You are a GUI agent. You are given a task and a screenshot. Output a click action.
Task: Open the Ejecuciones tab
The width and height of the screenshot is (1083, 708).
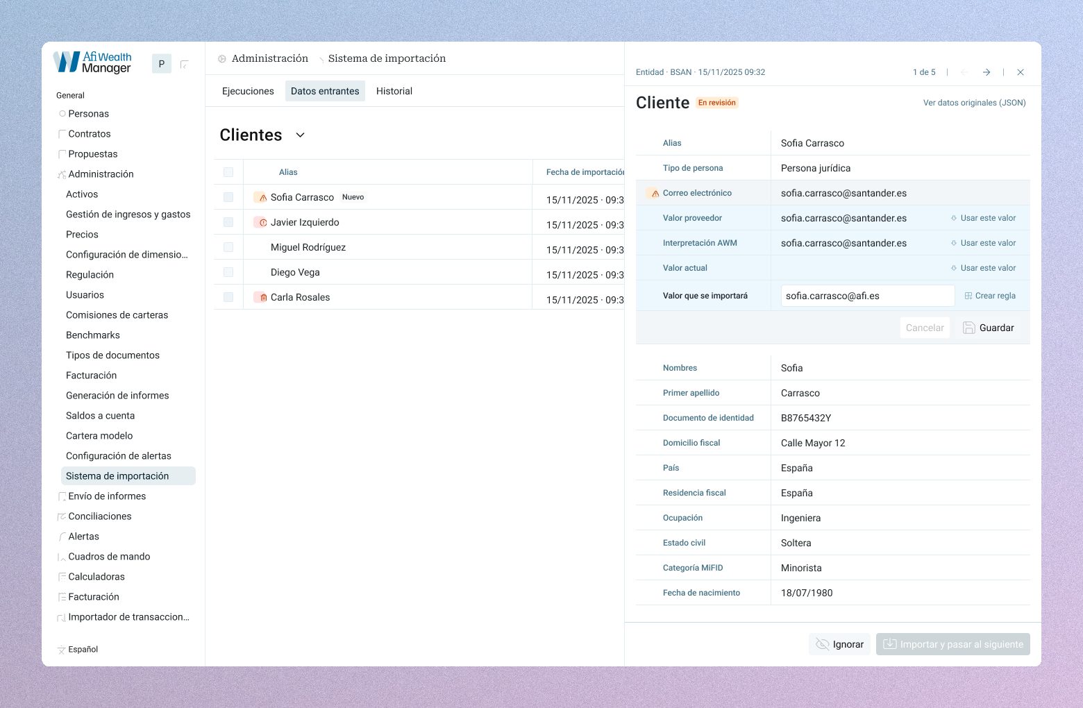coord(247,91)
